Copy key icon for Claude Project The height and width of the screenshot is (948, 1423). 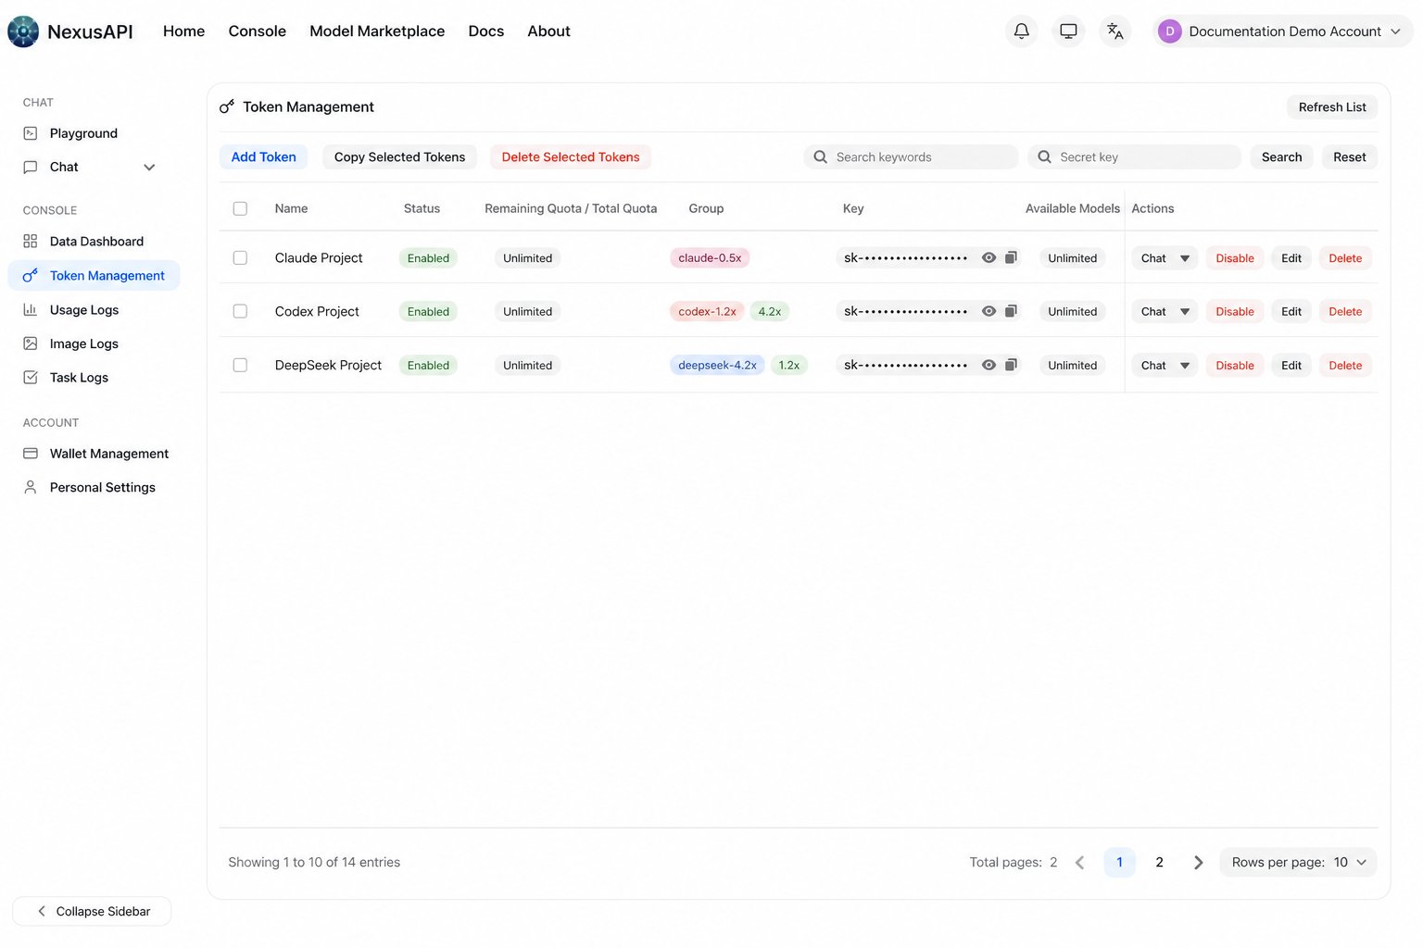(x=1011, y=258)
